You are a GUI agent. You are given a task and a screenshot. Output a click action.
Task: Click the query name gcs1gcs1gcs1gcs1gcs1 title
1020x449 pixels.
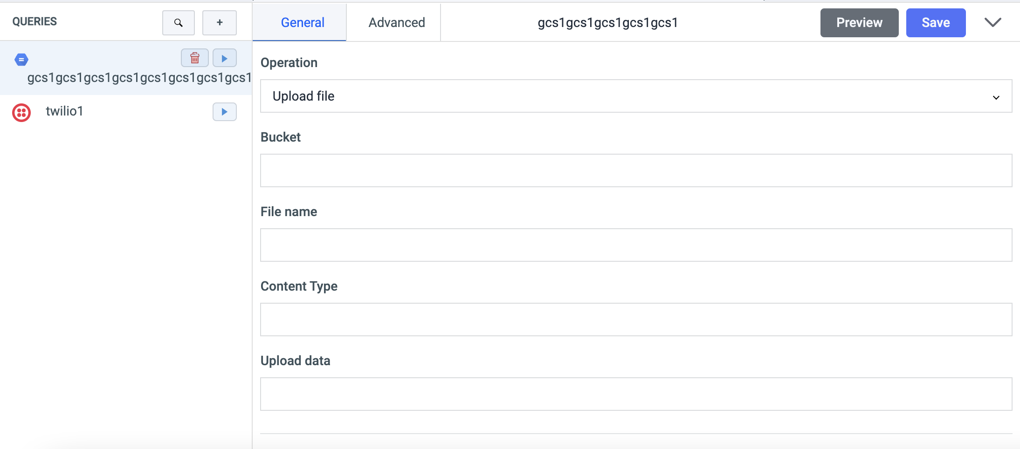click(607, 22)
